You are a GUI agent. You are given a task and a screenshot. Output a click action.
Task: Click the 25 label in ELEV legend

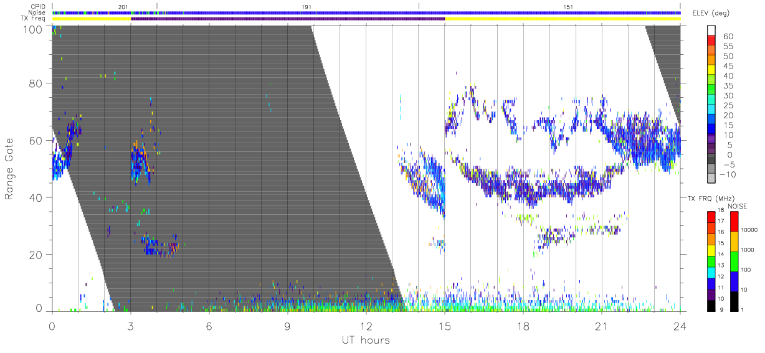729,105
